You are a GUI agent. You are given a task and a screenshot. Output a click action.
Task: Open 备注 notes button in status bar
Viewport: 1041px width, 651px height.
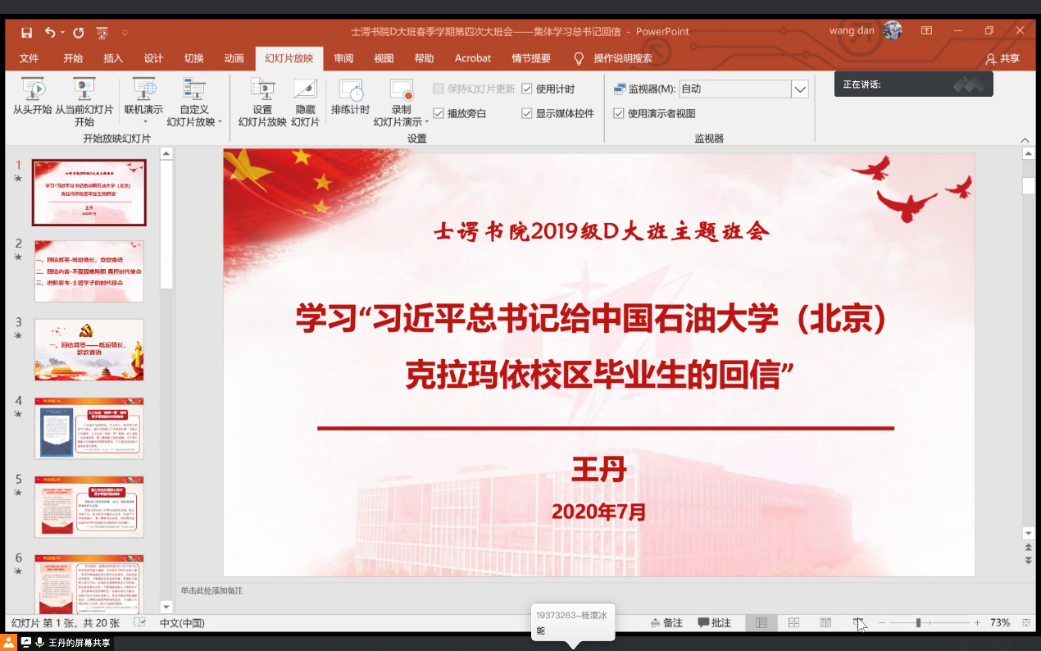666,623
